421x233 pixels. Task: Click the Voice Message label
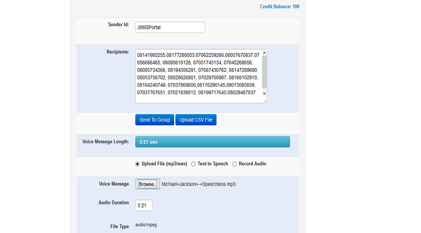pyautogui.click(x=114, y=184)
